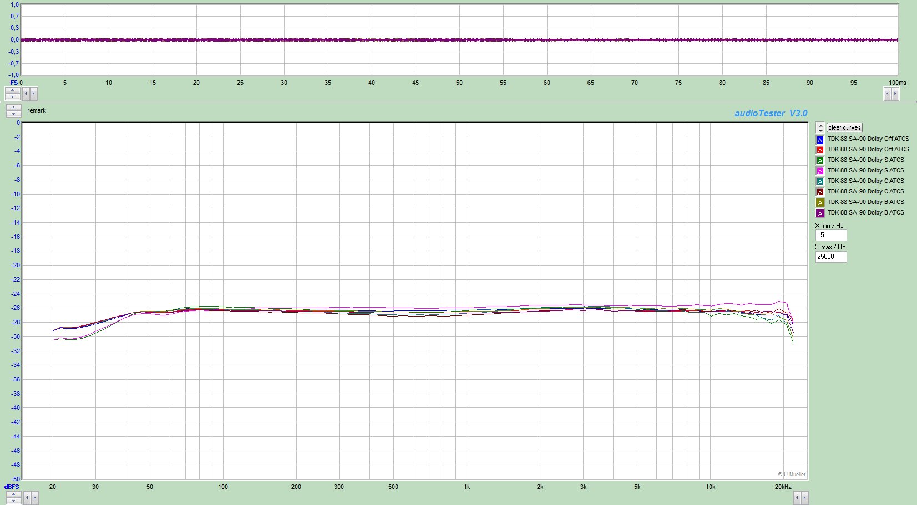Viewport: 917px width, 505px height.
Task: Select the Dolby S ATCS label beside green swatch
Action: pyautogui.click(x=865, y=160)
